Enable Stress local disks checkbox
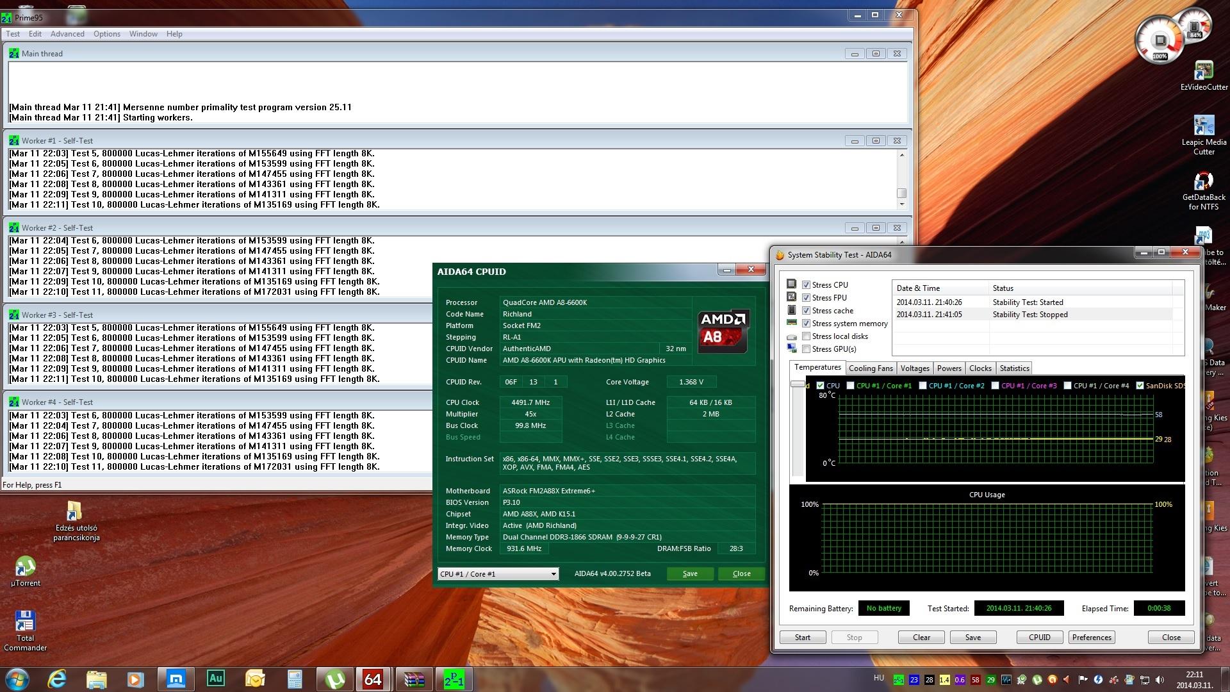 click(x=807, y=336)
